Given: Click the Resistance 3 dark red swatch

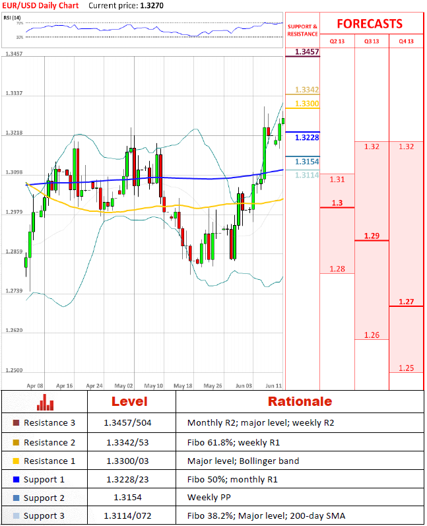Looking at the screenshot, I should pyautogui.click(x=16, y=422).
